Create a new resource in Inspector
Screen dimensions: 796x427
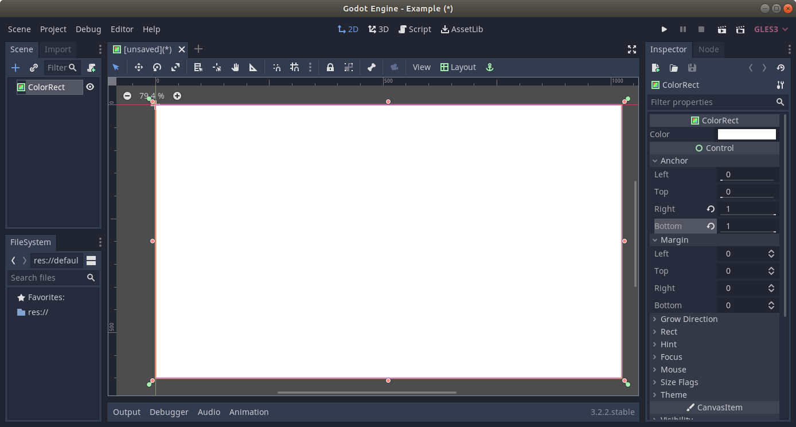pos(655,68)
